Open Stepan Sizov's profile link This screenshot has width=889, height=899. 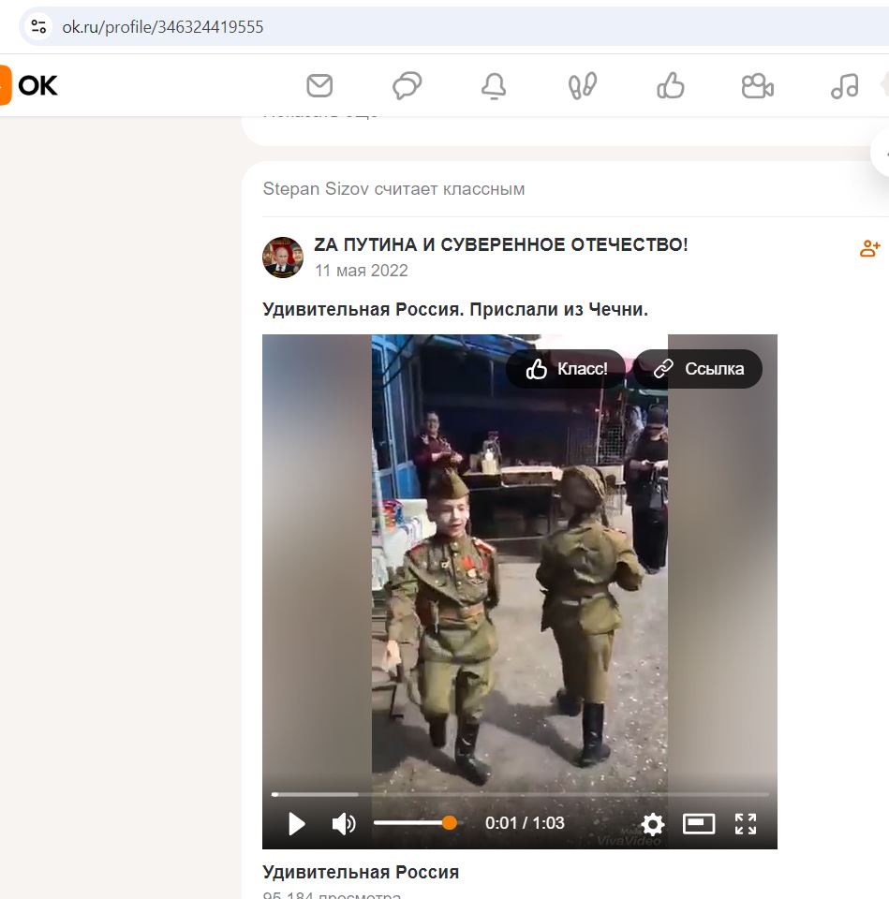click(316, 188)
